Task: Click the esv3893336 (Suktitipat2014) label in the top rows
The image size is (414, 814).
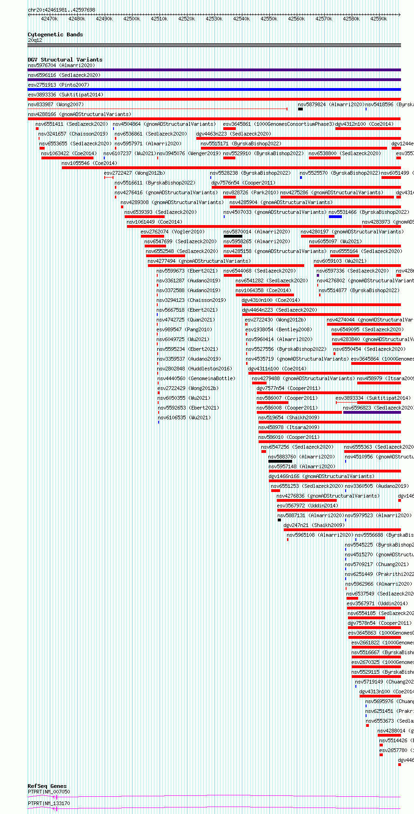Action: pos(65,95)
